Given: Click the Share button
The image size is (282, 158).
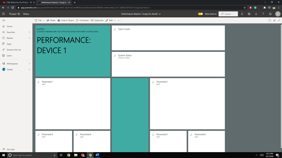Looking at the screenshot, I should click(51, 21).
